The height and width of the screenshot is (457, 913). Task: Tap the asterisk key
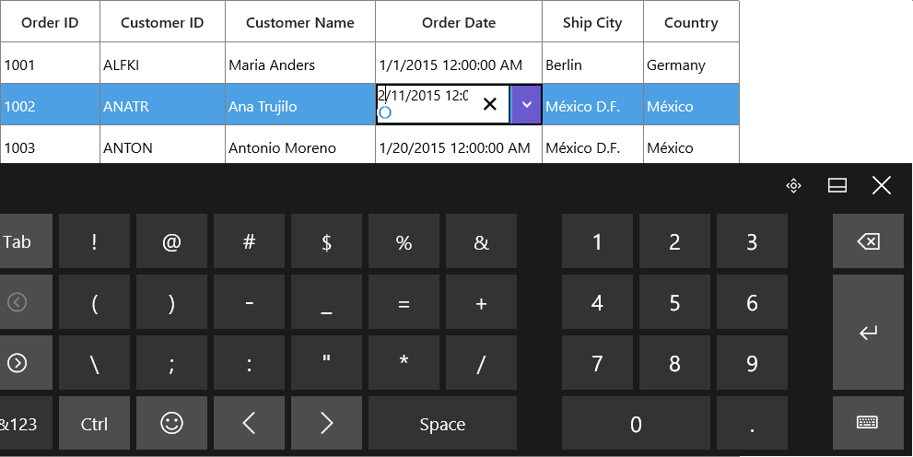[x=404, y=363]
